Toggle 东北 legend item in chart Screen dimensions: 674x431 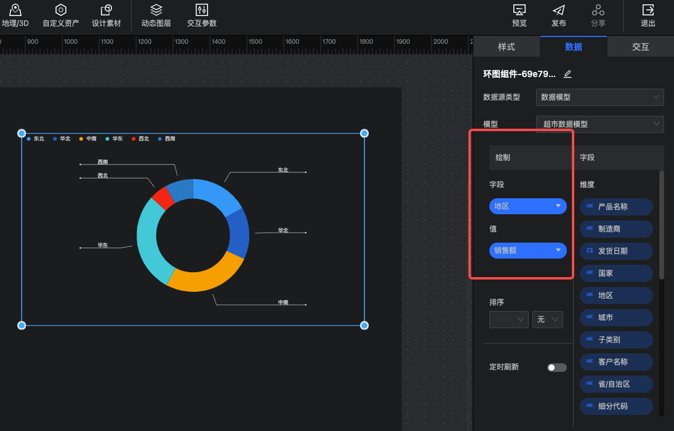36,139
